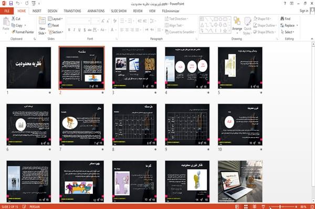Click PERSIAN language indicator

click(35, 206)
